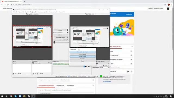
Task: Toggle visibility eye of Screen Capture source
Action: point(49,63)
